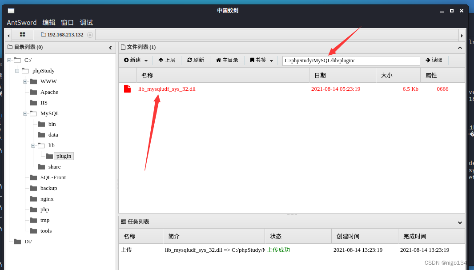
Task: Click the 上传 task row name
Action: pyautogui.click(x=126, y=250)
